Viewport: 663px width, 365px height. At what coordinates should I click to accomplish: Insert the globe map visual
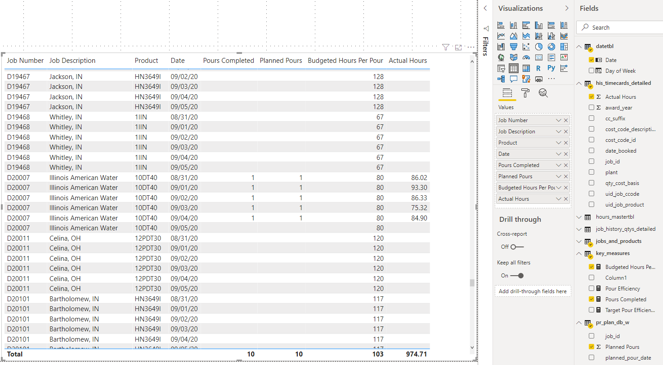click(x=501, y=57)
